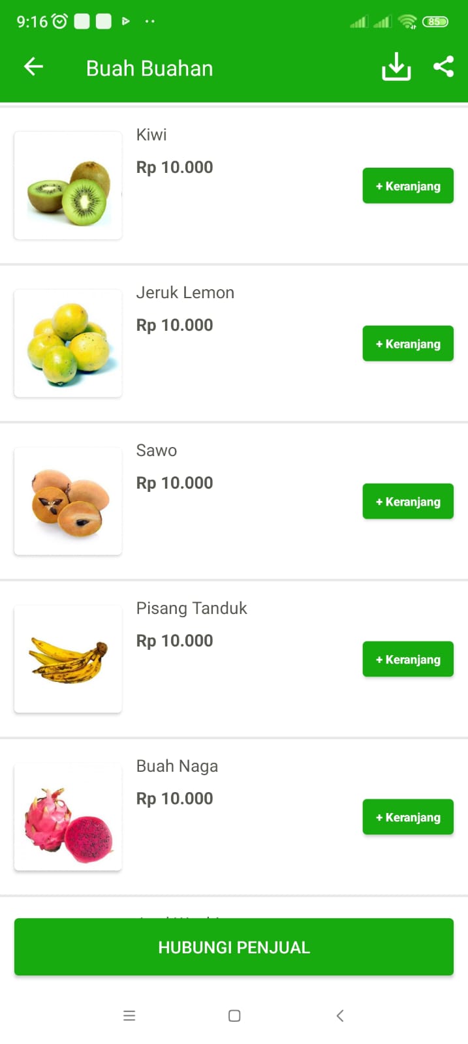
Task: Add Sawo to Keranjang
Action: click(408, 502)
